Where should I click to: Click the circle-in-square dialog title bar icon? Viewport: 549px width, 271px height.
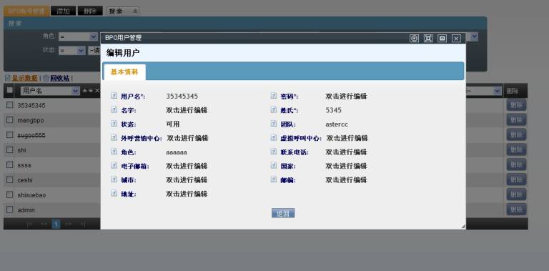(414, 38)
